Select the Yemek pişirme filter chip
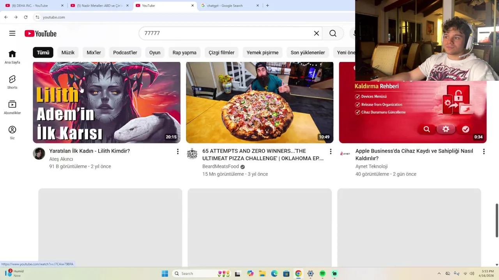Image resolution: width=499 pixels, height=280 pixels. click(x=262, y=52)
